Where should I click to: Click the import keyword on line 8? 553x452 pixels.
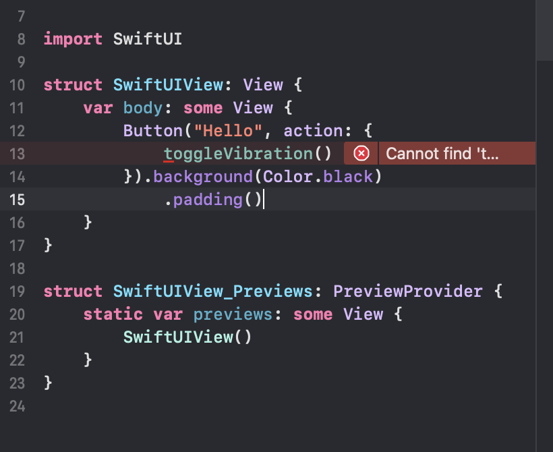(x=73, y=39)
